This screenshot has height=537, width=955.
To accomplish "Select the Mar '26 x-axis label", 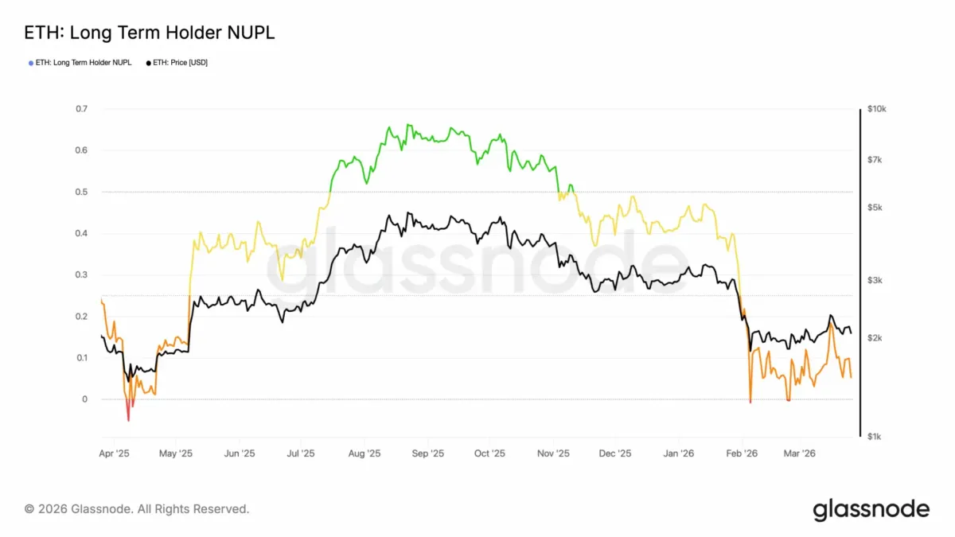I will [800, 453].
